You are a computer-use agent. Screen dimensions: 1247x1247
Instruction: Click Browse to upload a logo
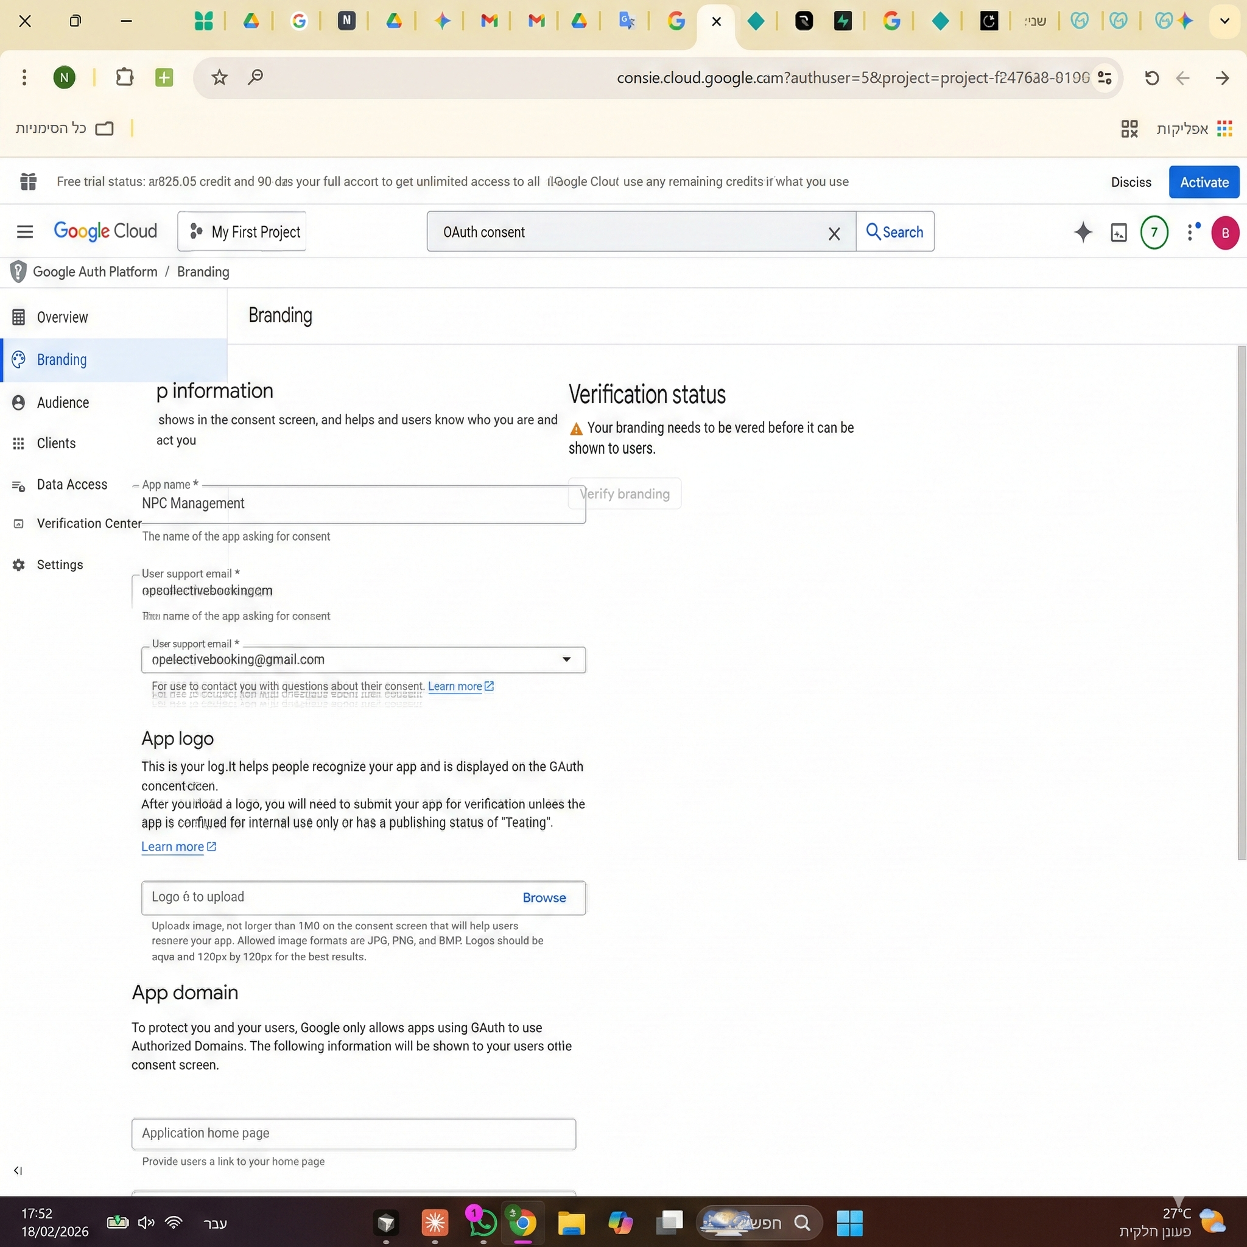pyautogui.click(x=544, y=897)
